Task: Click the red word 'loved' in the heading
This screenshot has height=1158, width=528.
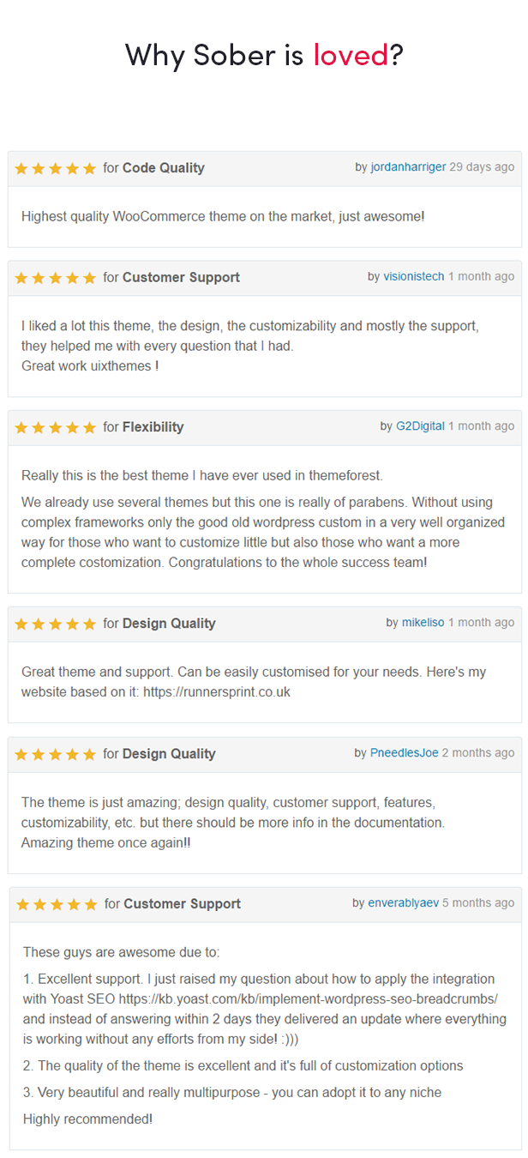Action: coord(351,55)
